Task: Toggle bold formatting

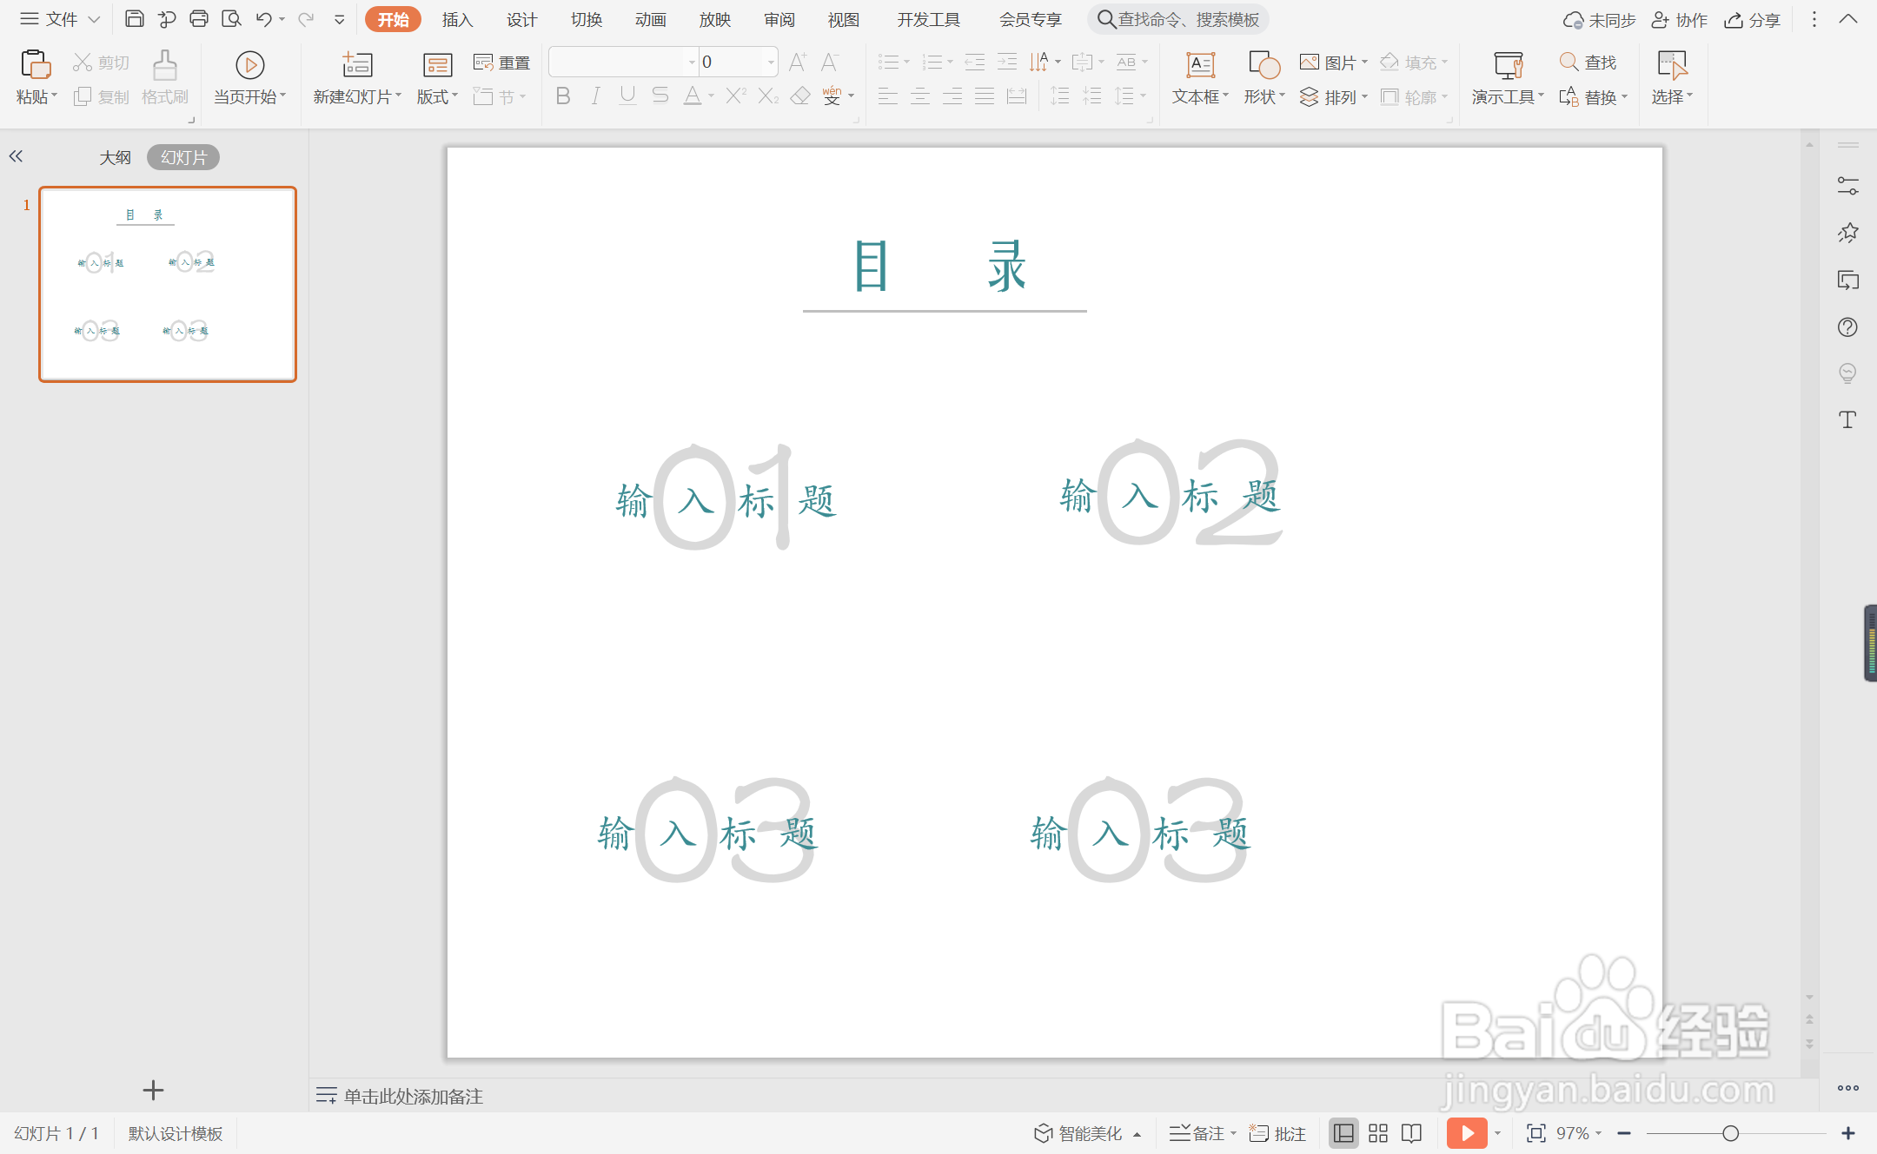Action: click(x=563, y=96)
